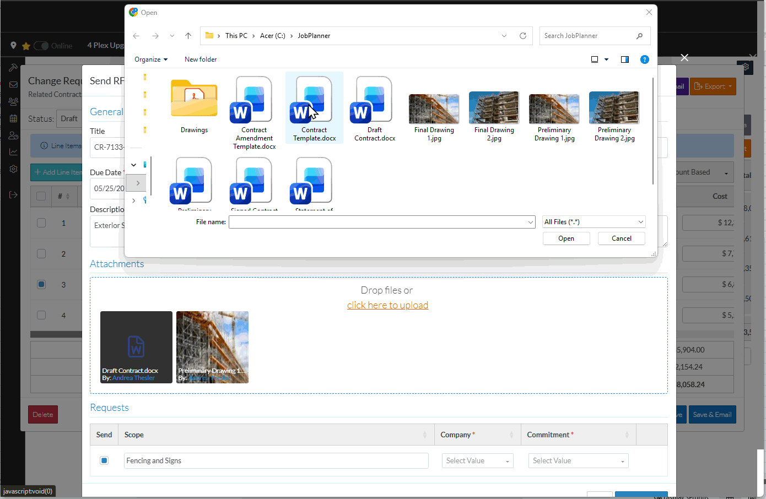
Task: Open the people group icon in sidebar
Action: (x=13, y=102)
